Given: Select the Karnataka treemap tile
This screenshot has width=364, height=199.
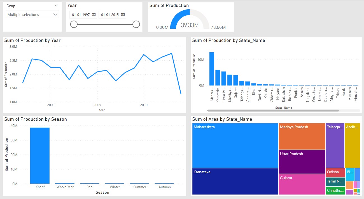Looking at the screenshot, I should [x=235, y=181].
